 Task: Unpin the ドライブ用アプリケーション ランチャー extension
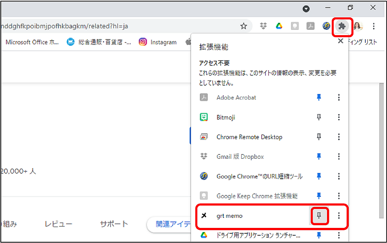pos(319,235)
